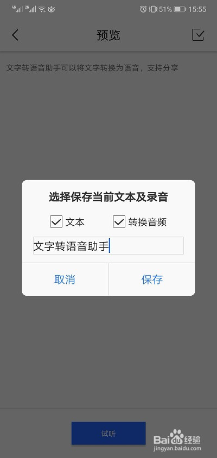Viewport: 217px width, 458px height.
Task: Tap the 文本 label text
Action: point(75,222)
